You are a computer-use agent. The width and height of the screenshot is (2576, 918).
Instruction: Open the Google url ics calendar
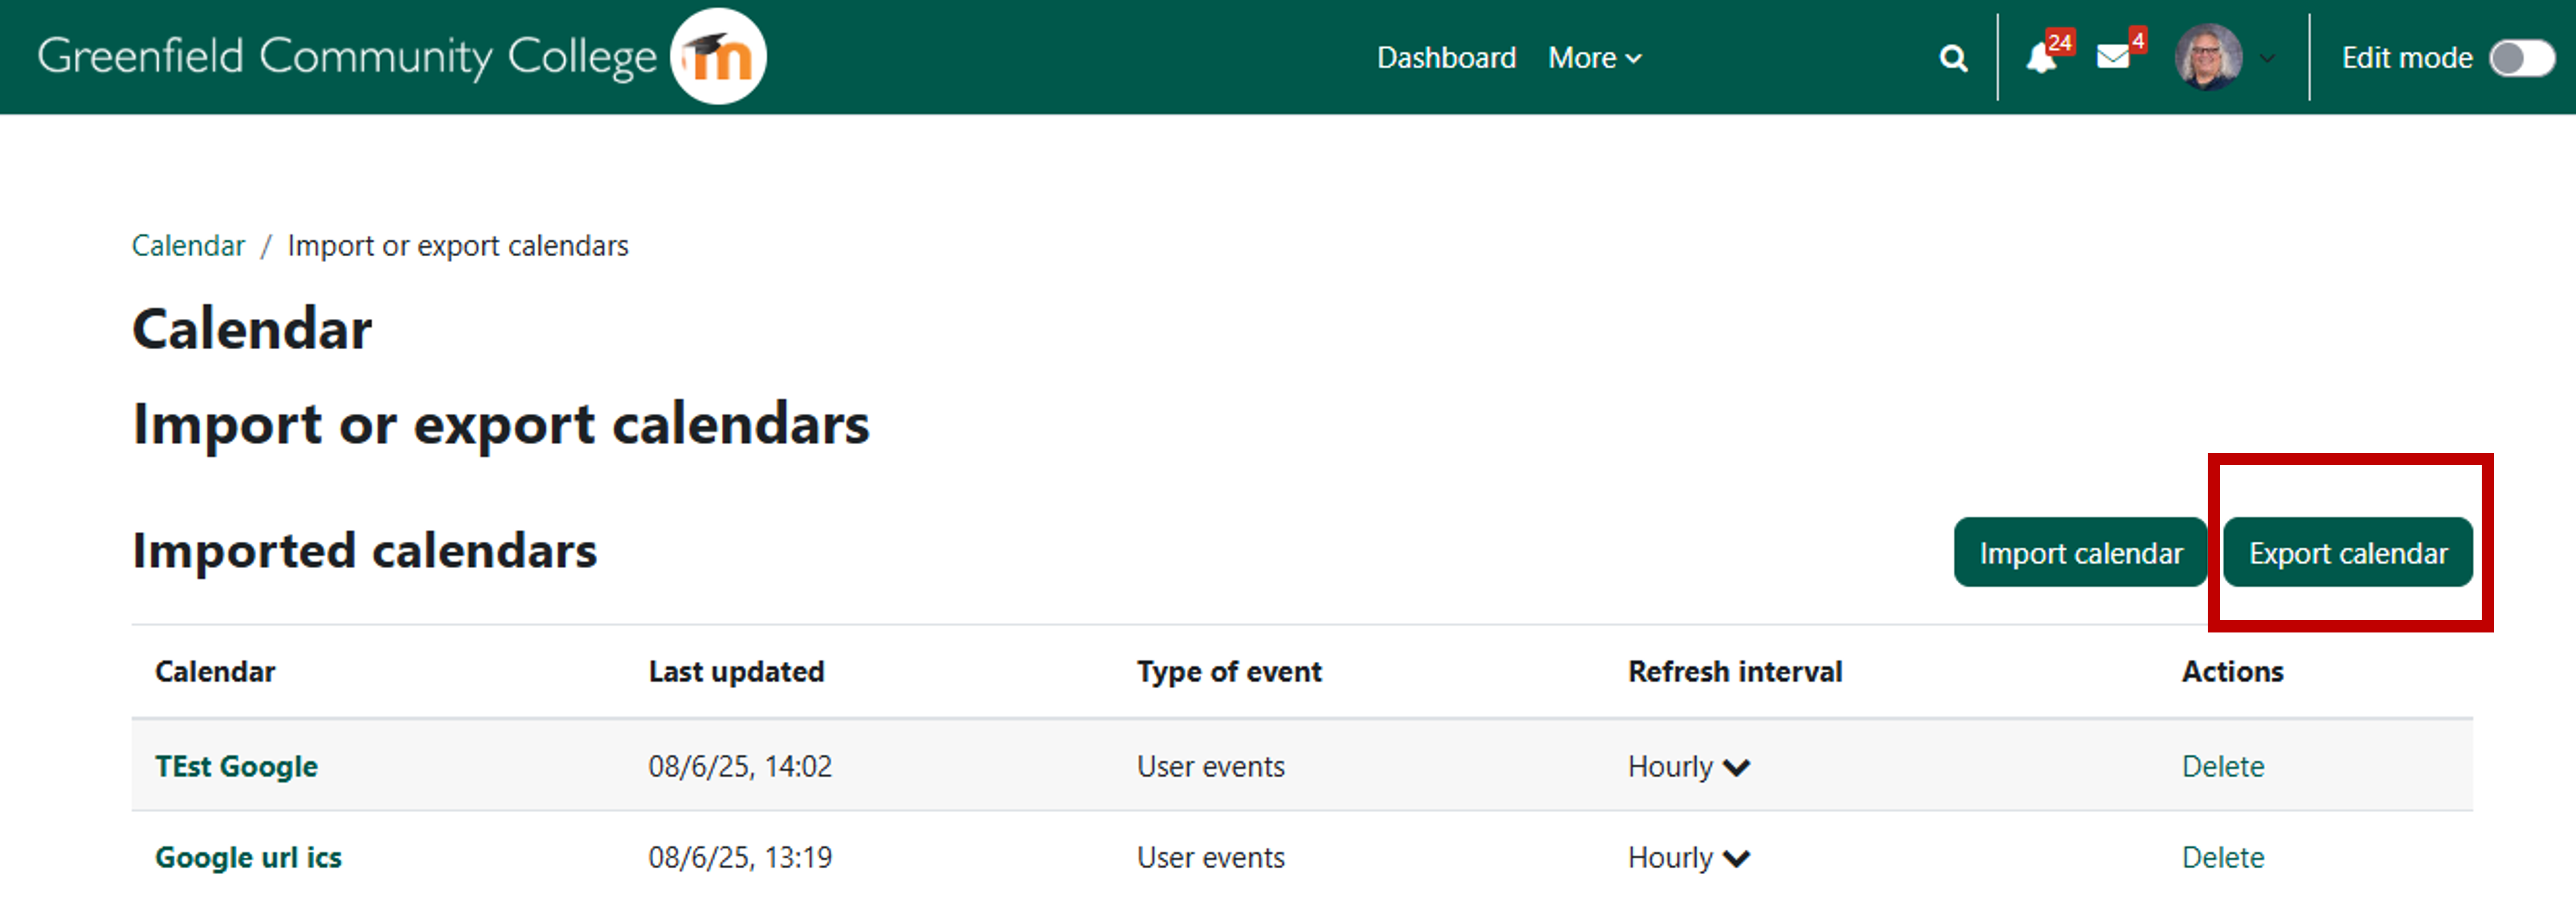248,857
